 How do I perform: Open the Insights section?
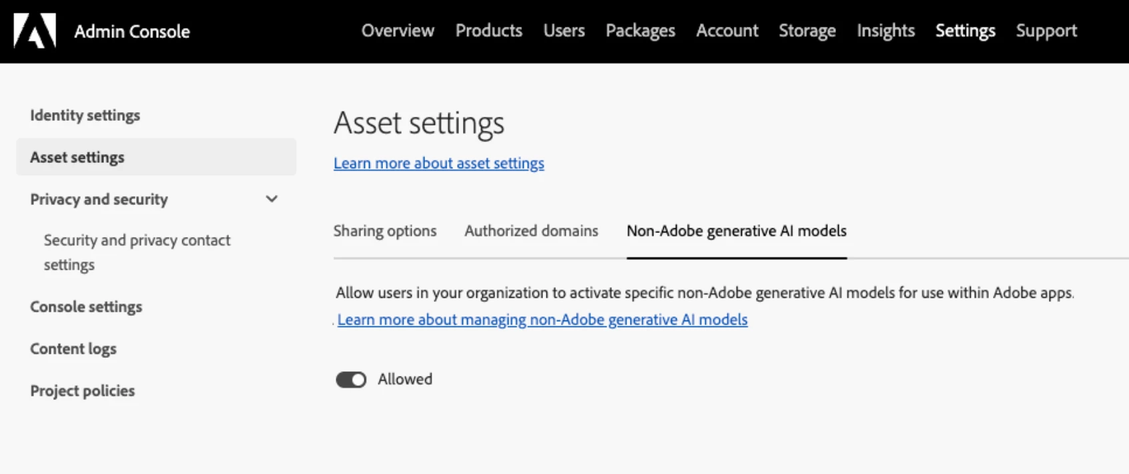885,31
